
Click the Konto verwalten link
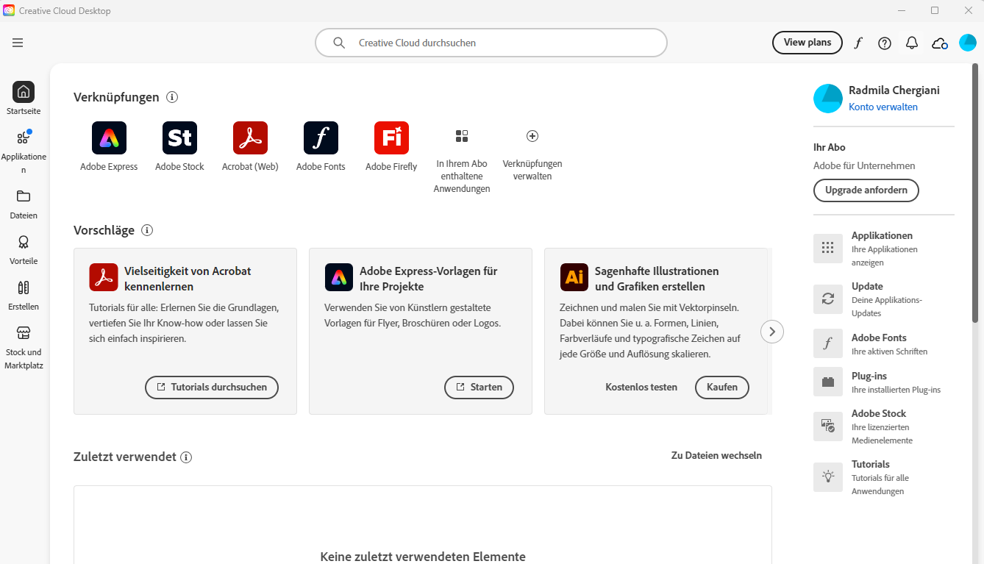883,107
